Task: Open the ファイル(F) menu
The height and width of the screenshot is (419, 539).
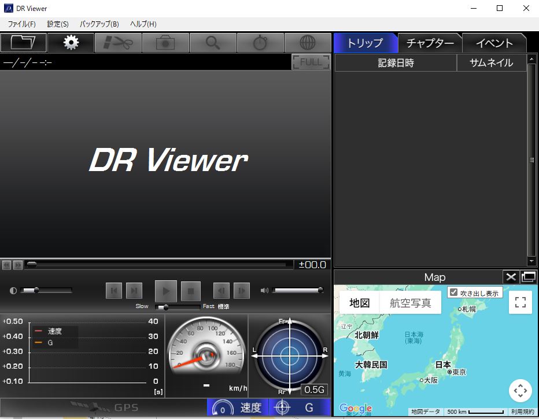Action: 21,24
